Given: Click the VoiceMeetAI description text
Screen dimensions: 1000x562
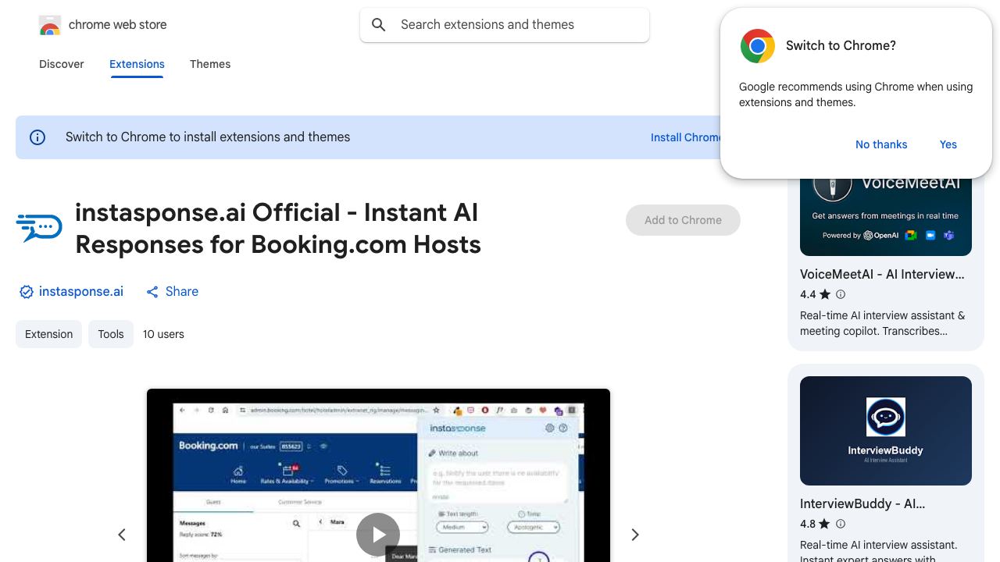Looking at the screenshot, I should click(x=883, y=323).
